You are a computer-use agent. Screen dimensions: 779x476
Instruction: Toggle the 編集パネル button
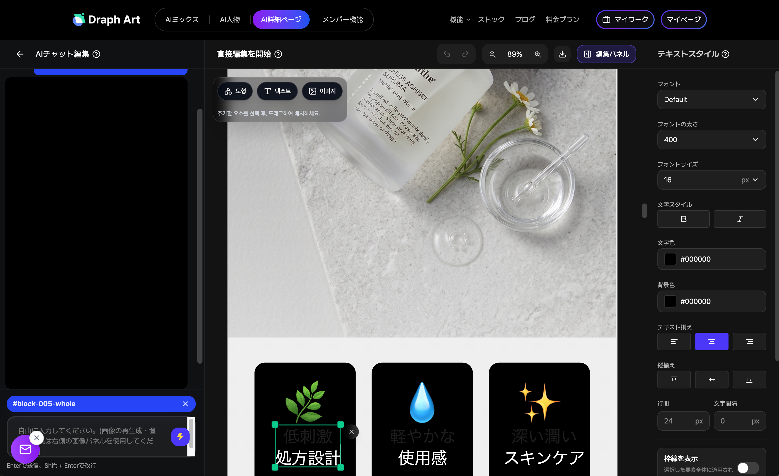[606, 54]
